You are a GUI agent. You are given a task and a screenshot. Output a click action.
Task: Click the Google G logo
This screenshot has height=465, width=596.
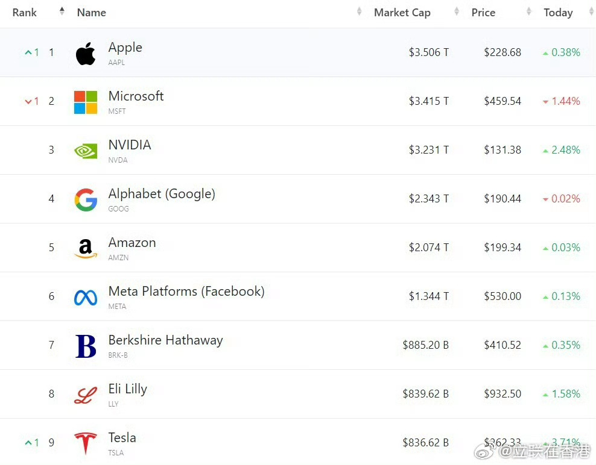pos(86,200)
